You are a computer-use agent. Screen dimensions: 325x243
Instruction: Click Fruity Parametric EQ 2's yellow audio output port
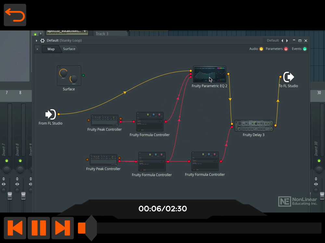pos(228,74)
